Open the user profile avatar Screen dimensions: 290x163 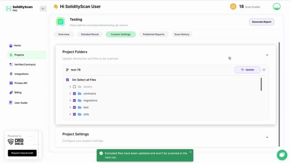pyautogui.click(x=276, y=6)
